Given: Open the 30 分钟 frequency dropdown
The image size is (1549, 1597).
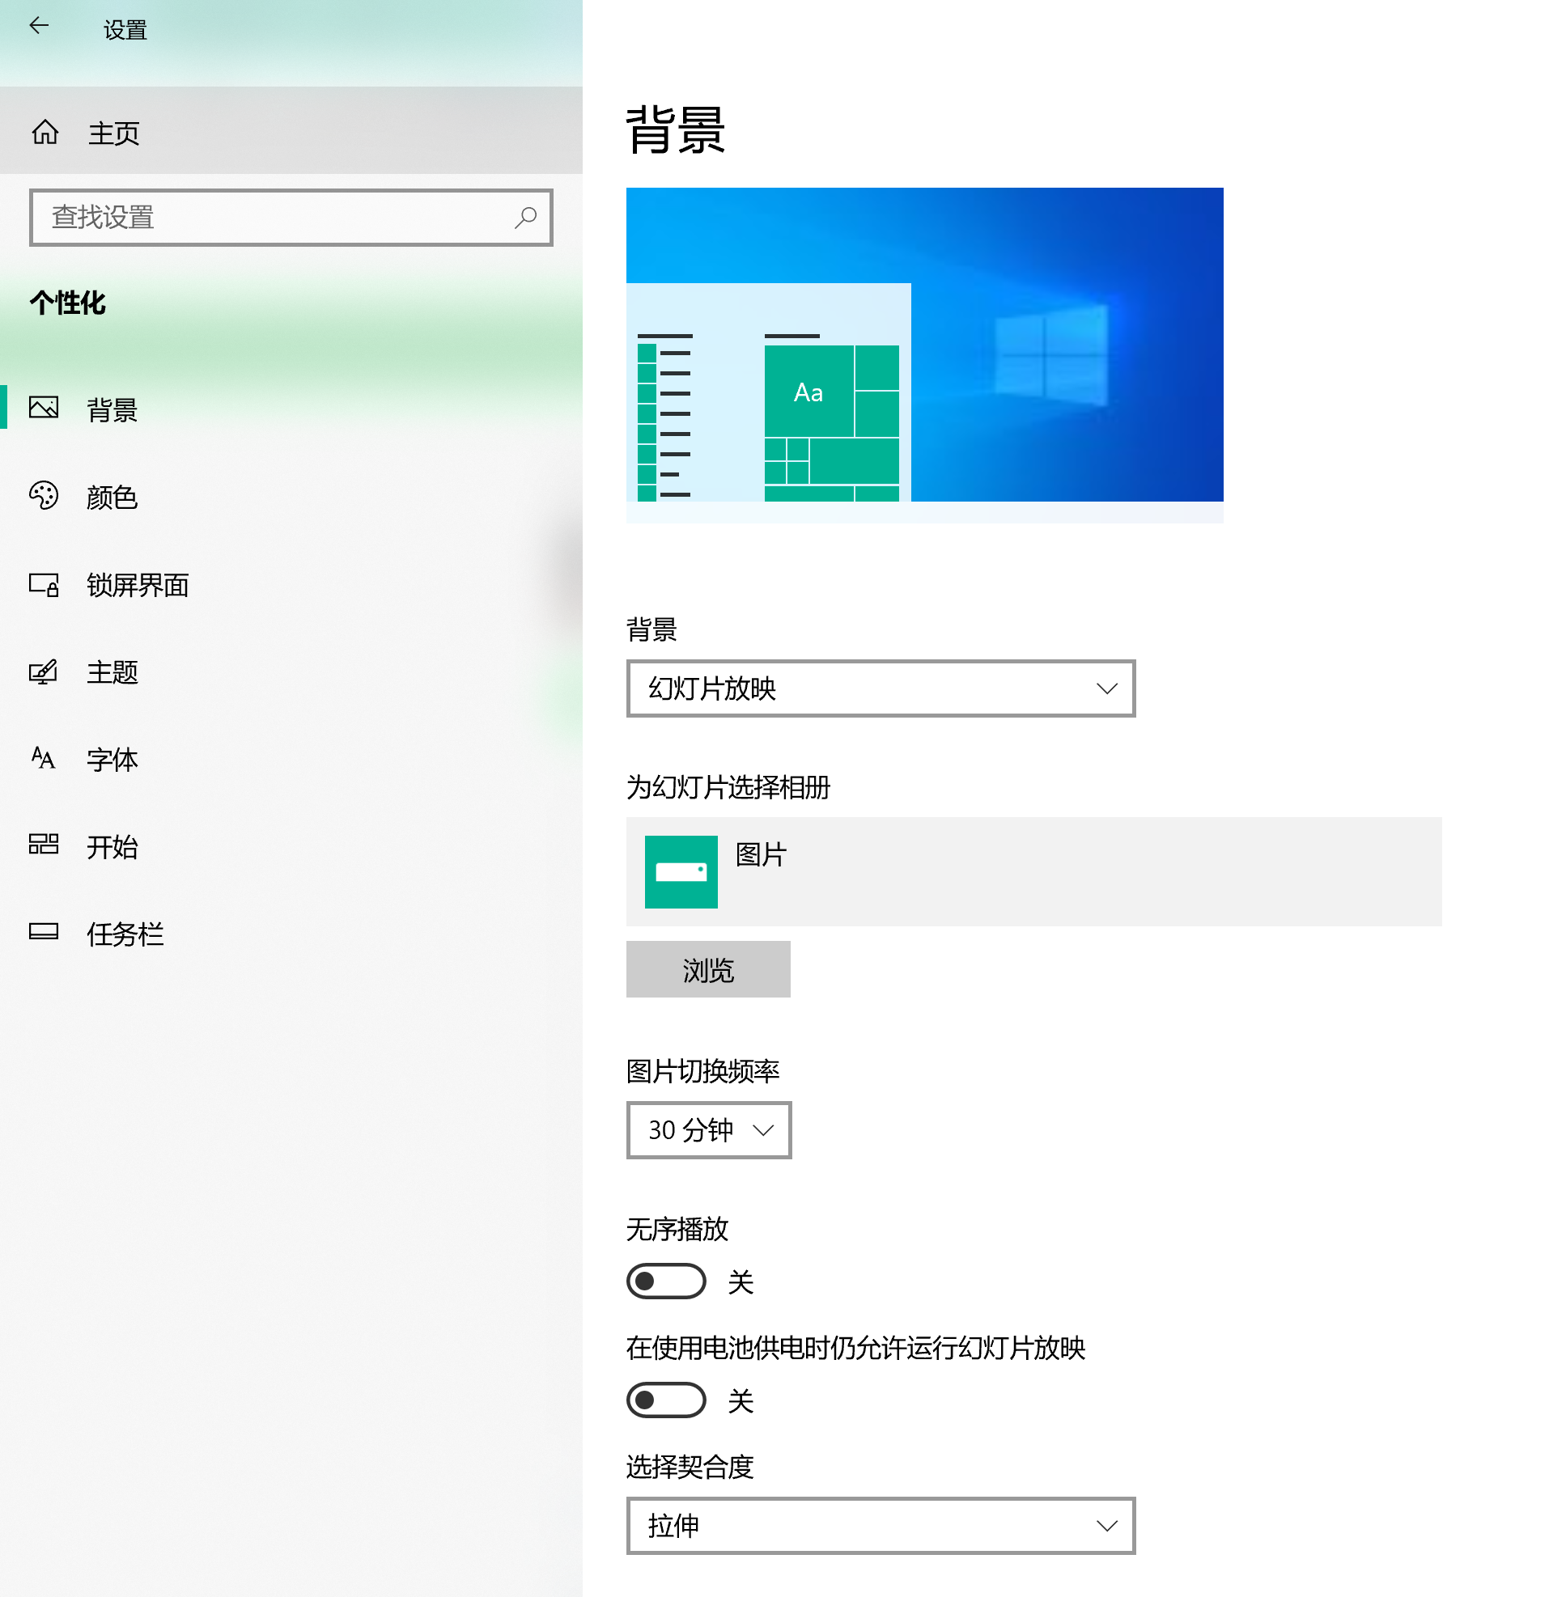Looking at the screenshot, I should tap(708, 1130).
